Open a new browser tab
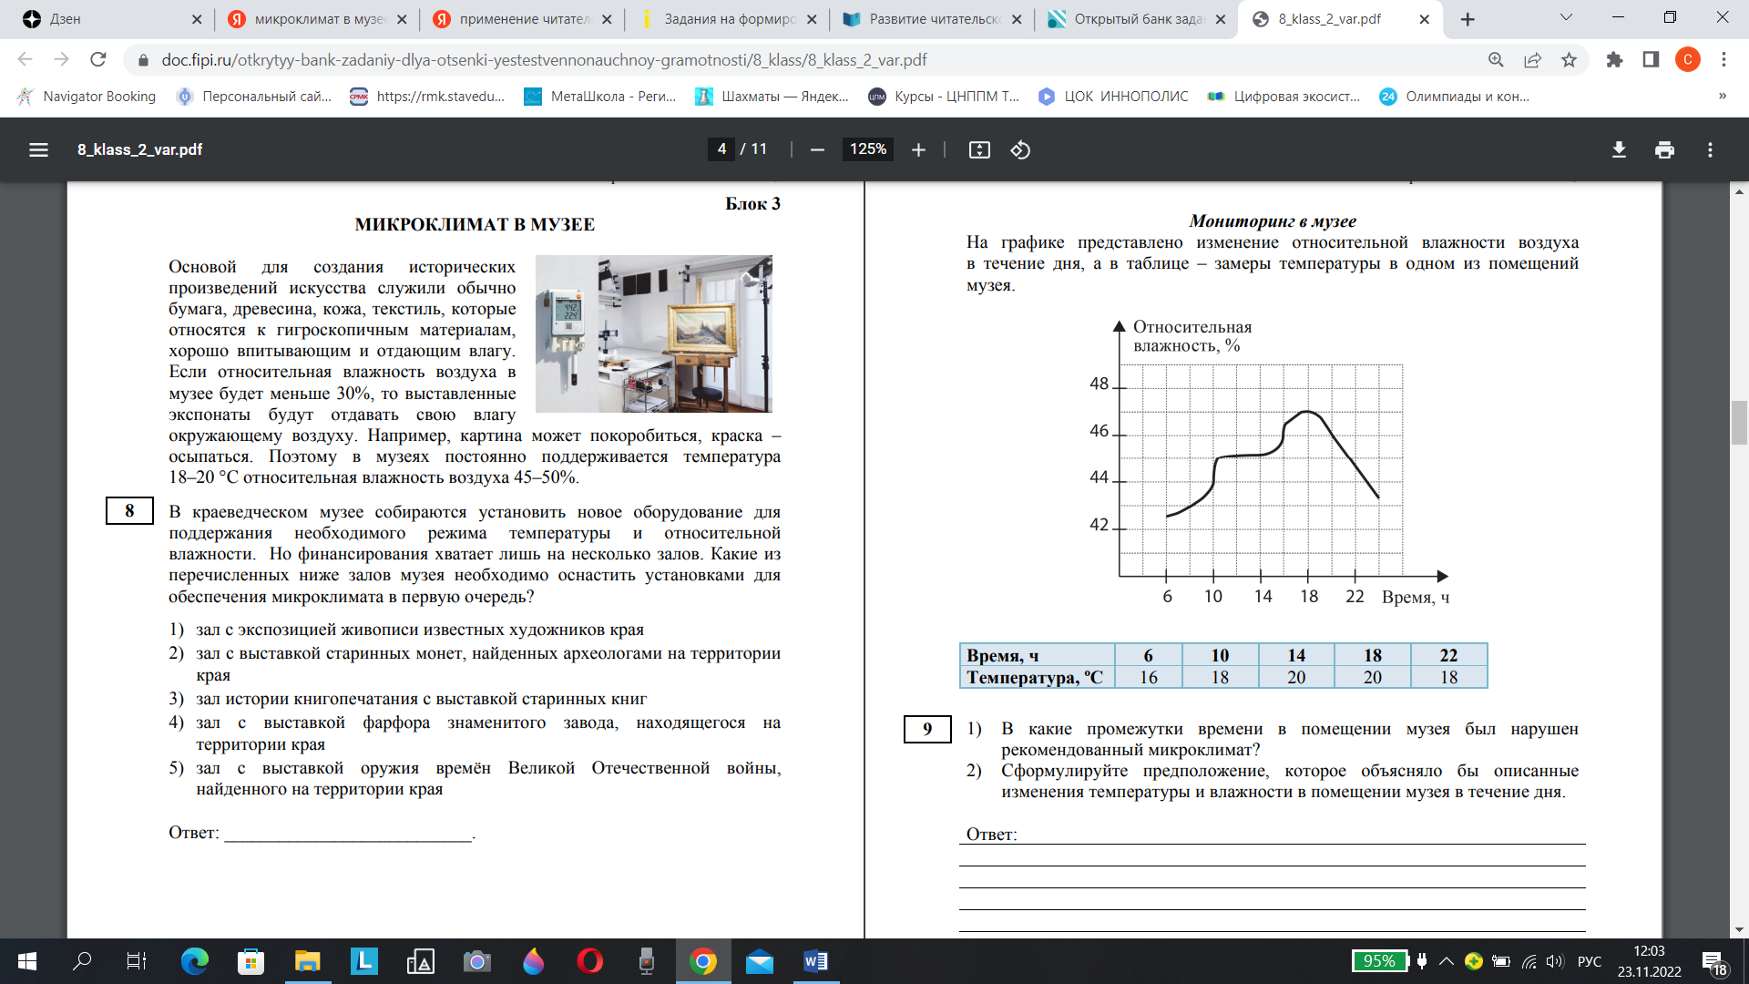This screenshot has width=1749, height=984. (x=1468, y=19)
